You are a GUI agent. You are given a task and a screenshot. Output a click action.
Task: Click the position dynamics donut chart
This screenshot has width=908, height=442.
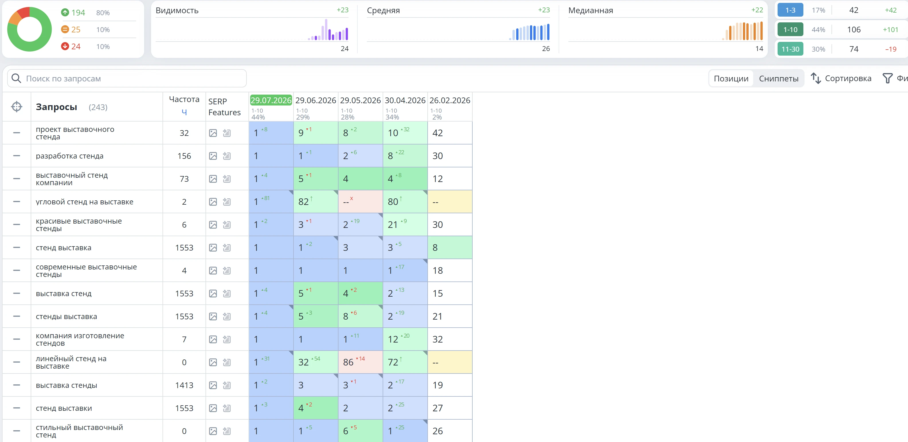pyautogui.click(x=29, y=29)
